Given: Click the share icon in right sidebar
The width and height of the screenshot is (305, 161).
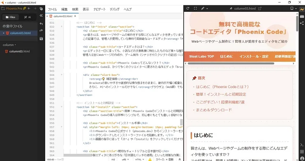Looking at the screenshot, I should [x=302, y=23].
